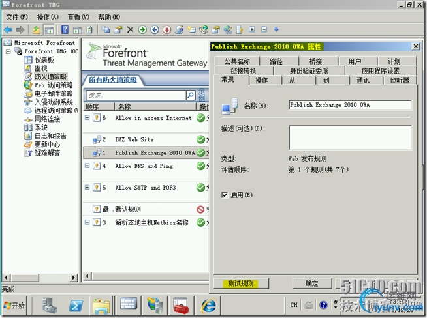Screen dimensions: 427x318
Task: Select 疑难解答 tree node
Action: coord(47,152)
